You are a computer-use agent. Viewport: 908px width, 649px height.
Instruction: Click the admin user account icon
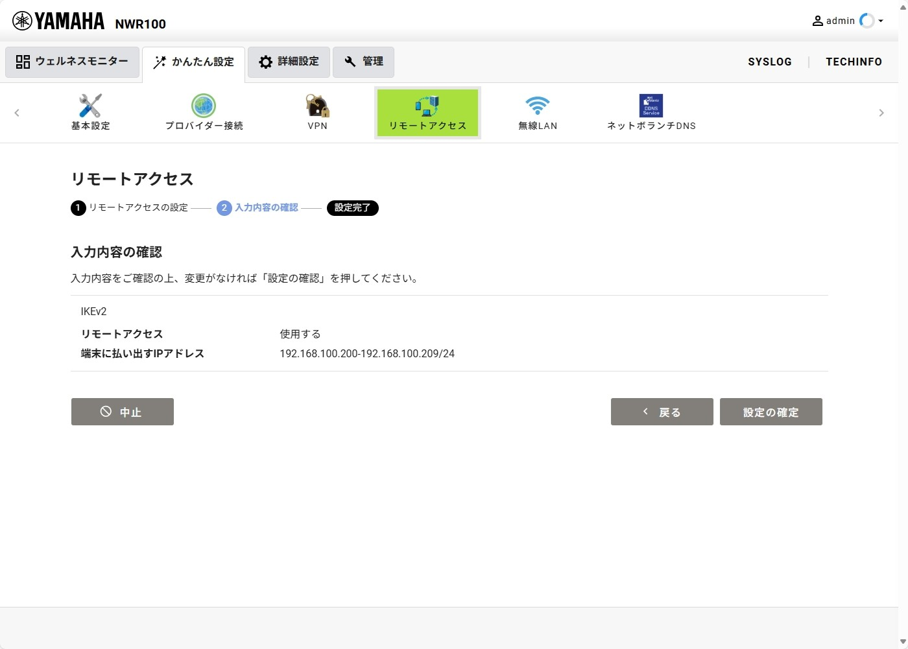tap(818, 20)
